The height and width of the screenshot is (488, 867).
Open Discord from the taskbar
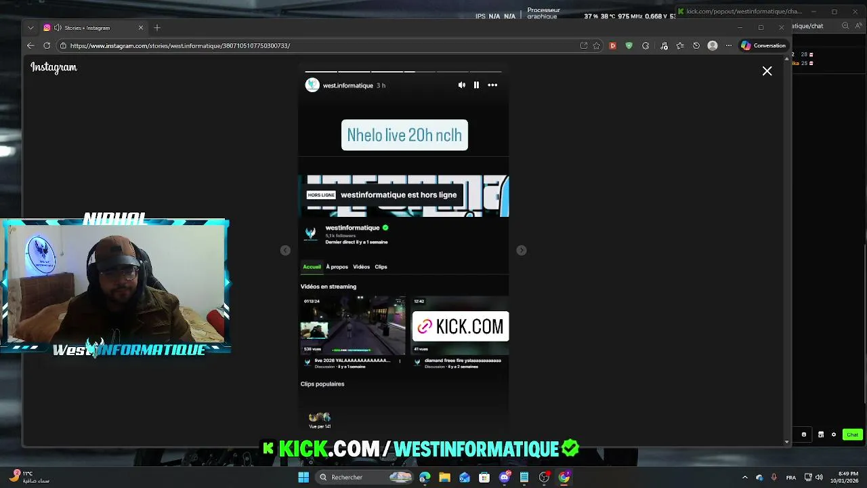(505, 477)
